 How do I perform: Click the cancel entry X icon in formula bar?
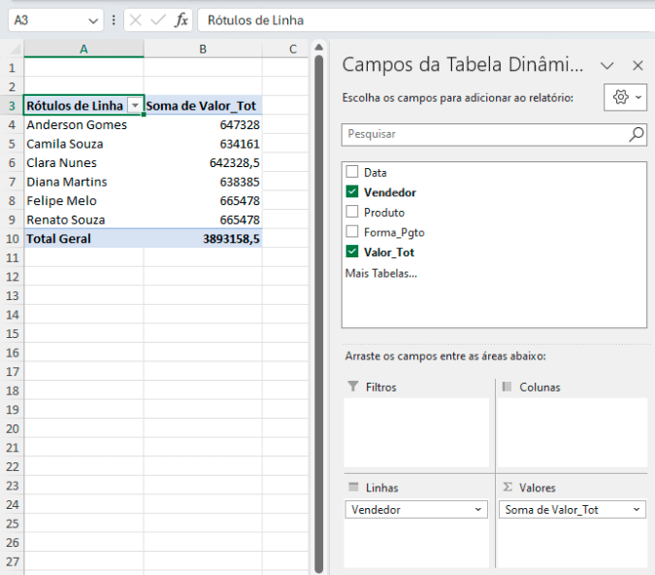coord(135,20)
